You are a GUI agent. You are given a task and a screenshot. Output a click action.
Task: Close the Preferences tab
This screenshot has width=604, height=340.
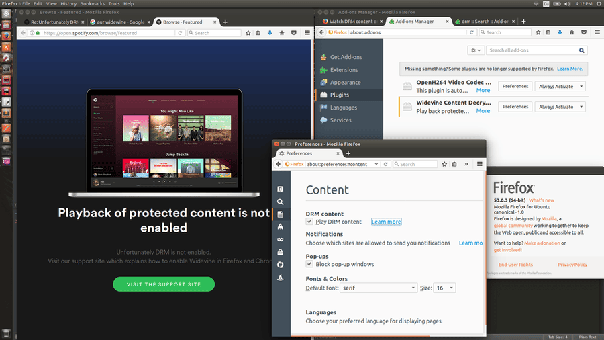tap(338, 153)
